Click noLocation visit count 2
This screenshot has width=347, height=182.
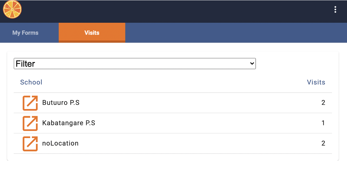(x=323, y=143)
